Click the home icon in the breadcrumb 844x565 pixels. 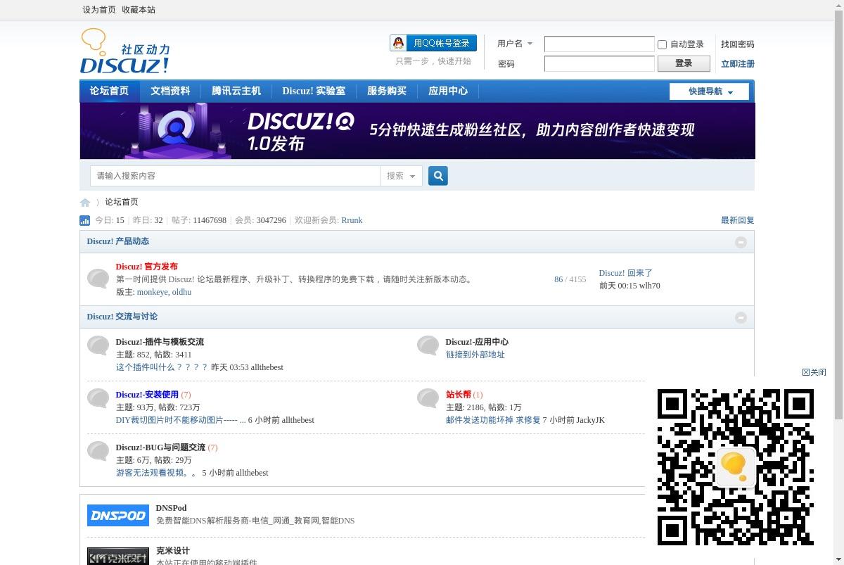tap(85, 203)
